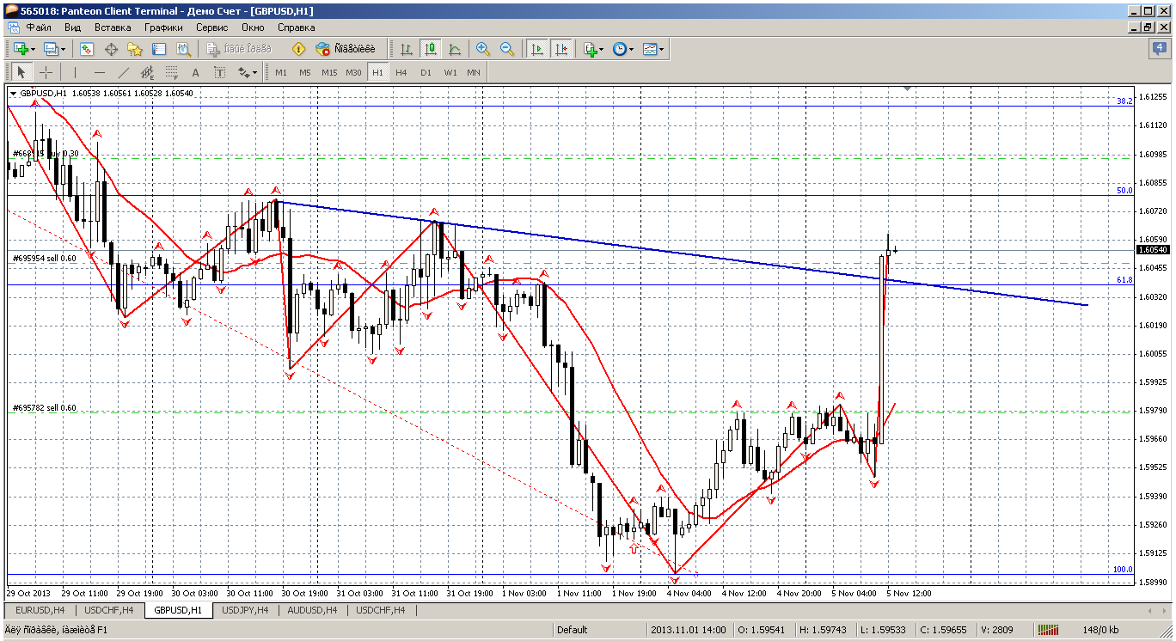Zoom out on the chart

pyautogui.click(x=507, y=50)
